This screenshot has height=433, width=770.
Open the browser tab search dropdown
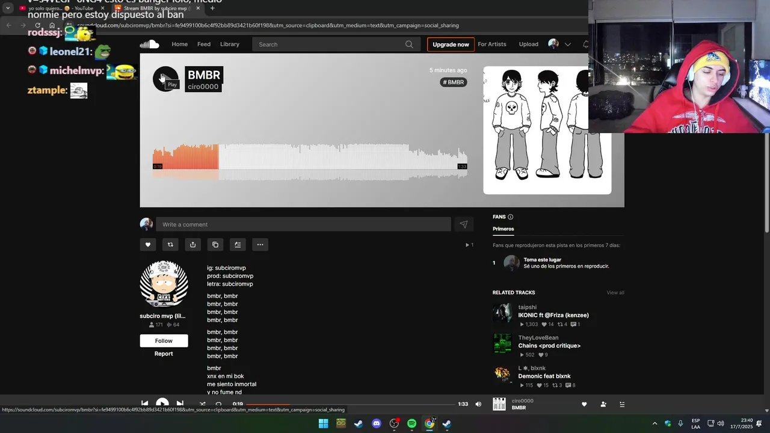(x=8, y=8)
